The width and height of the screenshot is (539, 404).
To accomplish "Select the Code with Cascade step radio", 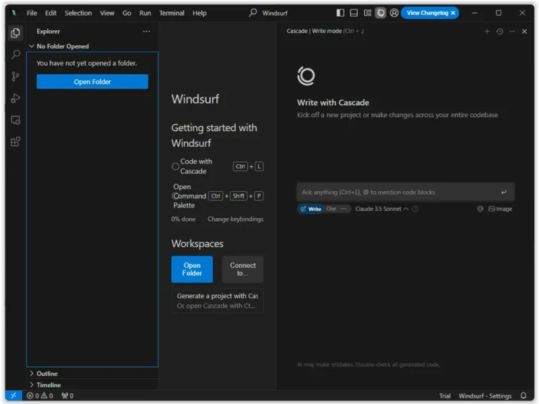I will 175,166.
